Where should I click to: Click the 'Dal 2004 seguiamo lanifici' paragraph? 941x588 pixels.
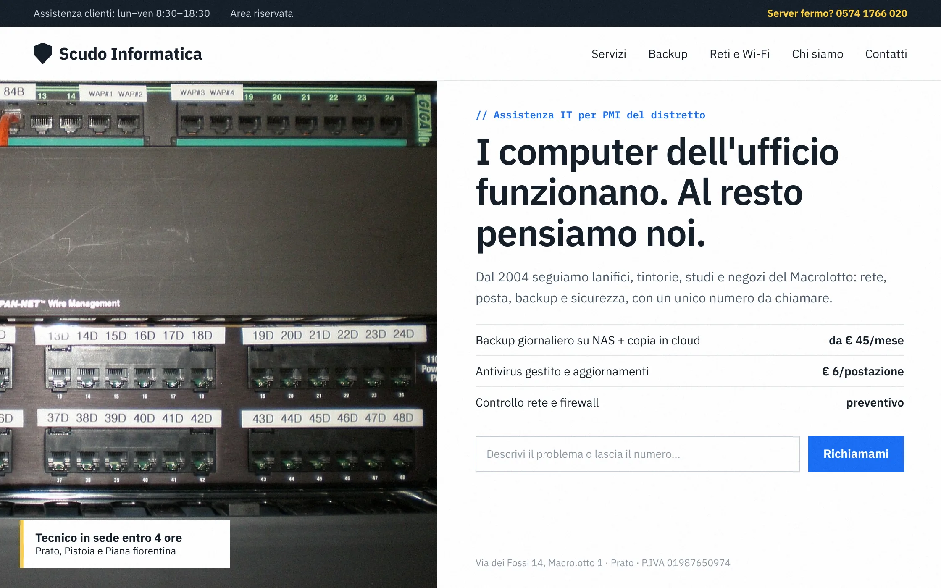point(681,287)
